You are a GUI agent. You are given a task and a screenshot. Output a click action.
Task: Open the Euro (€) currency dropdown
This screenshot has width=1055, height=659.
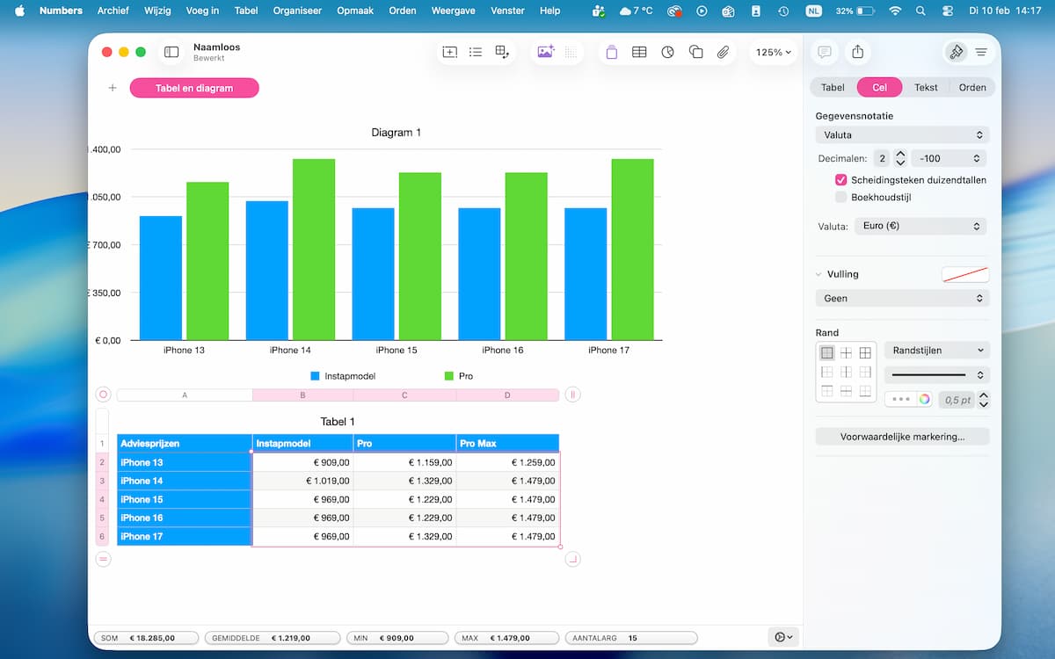pos(920,227)
